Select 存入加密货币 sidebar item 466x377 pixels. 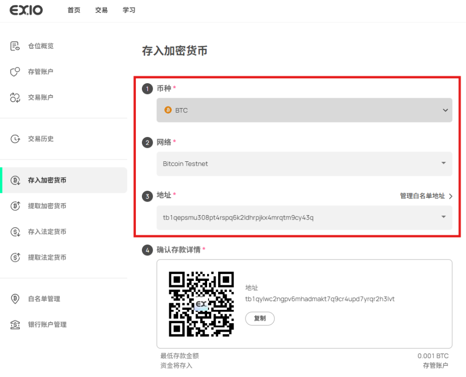tap(64, 180)
